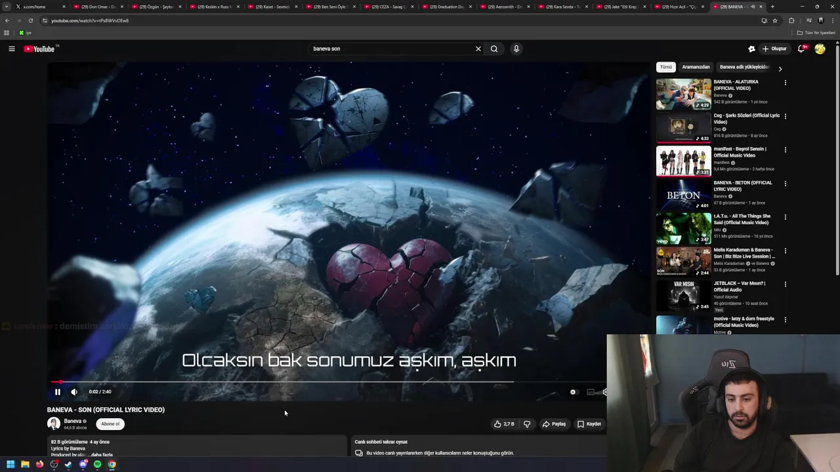Open options for JETBLACK – Var Mısın? video
This screenshot has width=840, height=472.
(785, 284)
